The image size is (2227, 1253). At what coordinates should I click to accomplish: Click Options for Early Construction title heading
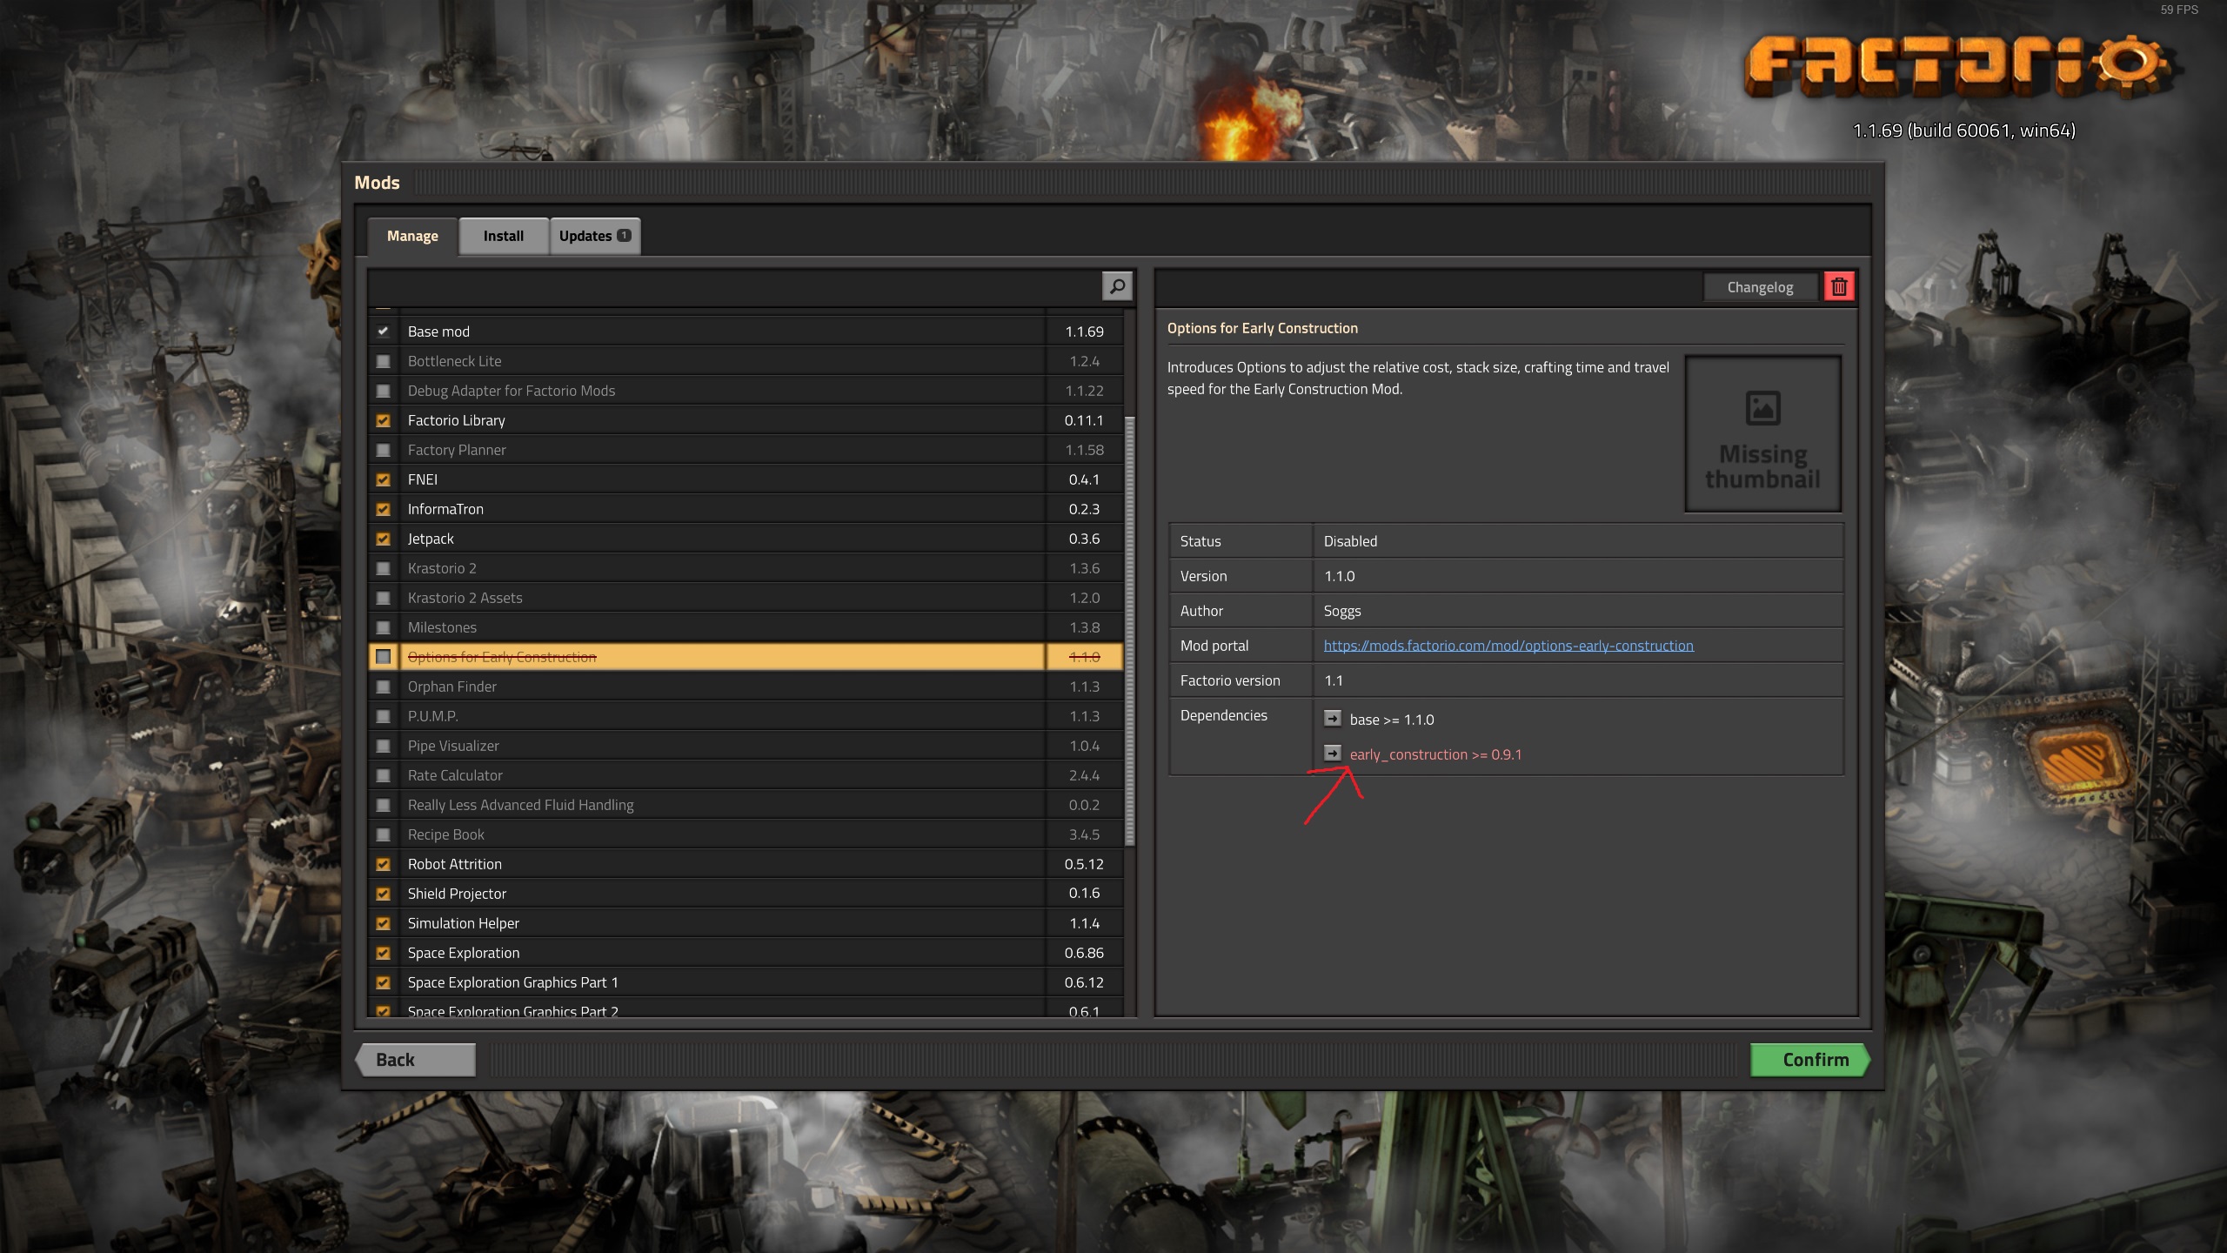[x=1261, y=328]
